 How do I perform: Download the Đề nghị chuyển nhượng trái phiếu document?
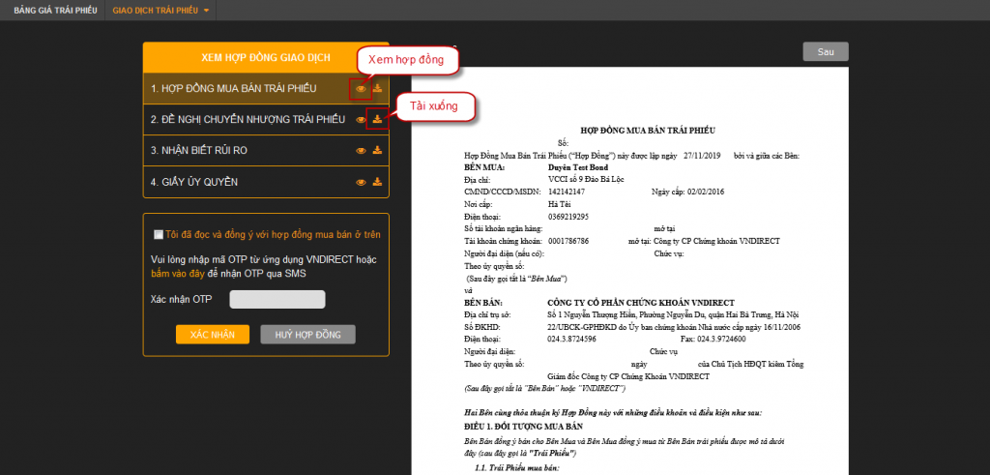(377, 120)
